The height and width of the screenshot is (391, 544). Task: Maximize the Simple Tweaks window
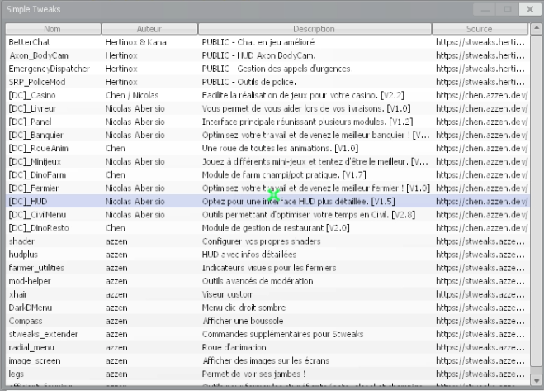click(507, 9)
